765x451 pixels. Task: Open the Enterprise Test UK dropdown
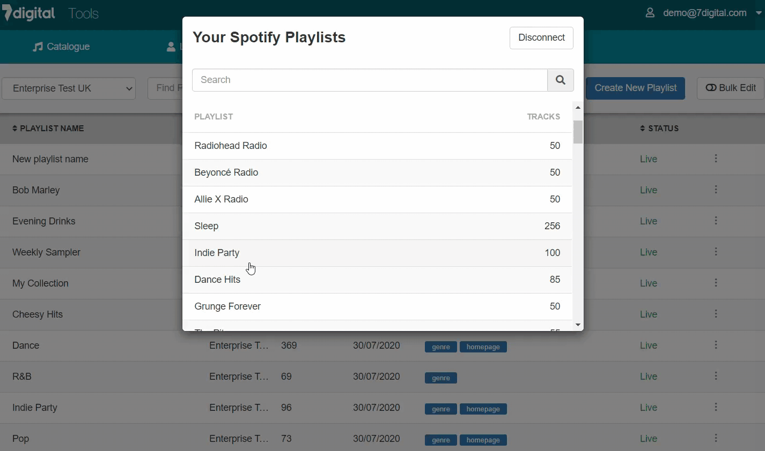point(69,88)
